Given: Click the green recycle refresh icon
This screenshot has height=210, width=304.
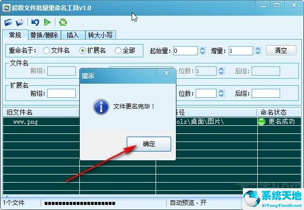Looking at the screenshot, I should coord(63,22).
